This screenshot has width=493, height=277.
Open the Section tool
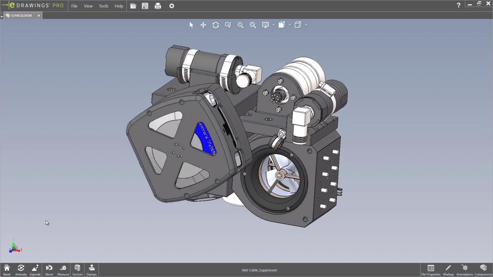[x=77, y=269]
